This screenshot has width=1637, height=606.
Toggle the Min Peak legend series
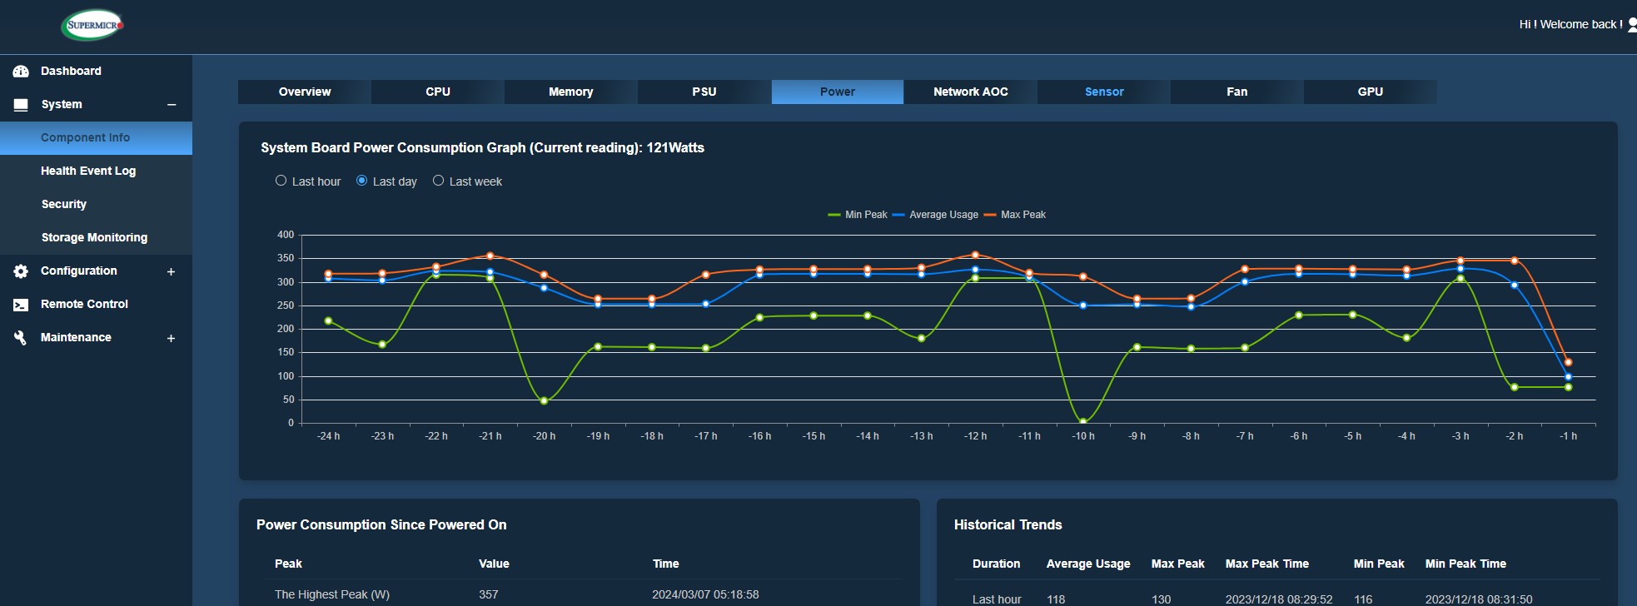pyautogui.click(x=858, y=215)
